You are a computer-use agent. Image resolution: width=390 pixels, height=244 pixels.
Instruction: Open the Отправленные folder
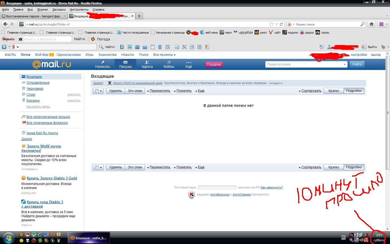38,83
